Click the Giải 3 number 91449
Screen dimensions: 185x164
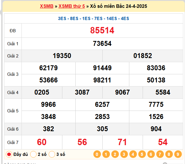(x=102, y=68)
